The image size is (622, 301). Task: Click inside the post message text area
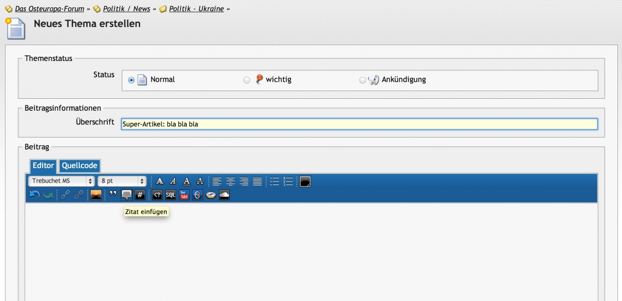(x=311, y=252)
